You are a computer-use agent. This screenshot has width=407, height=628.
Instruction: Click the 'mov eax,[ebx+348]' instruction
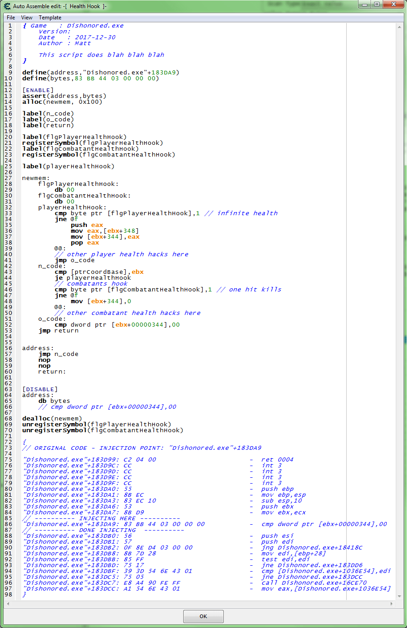tap(105, 231)
